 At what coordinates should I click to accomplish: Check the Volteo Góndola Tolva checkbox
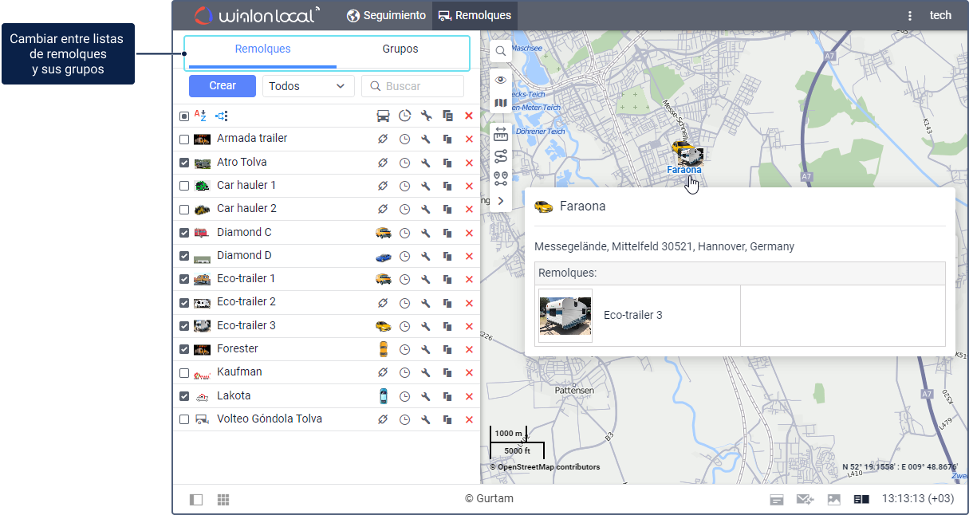(x=184, y=419)
